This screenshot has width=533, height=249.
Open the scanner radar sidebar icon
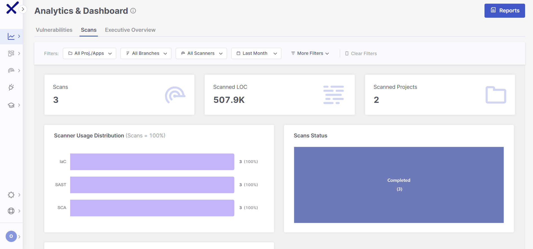(11, 71)
